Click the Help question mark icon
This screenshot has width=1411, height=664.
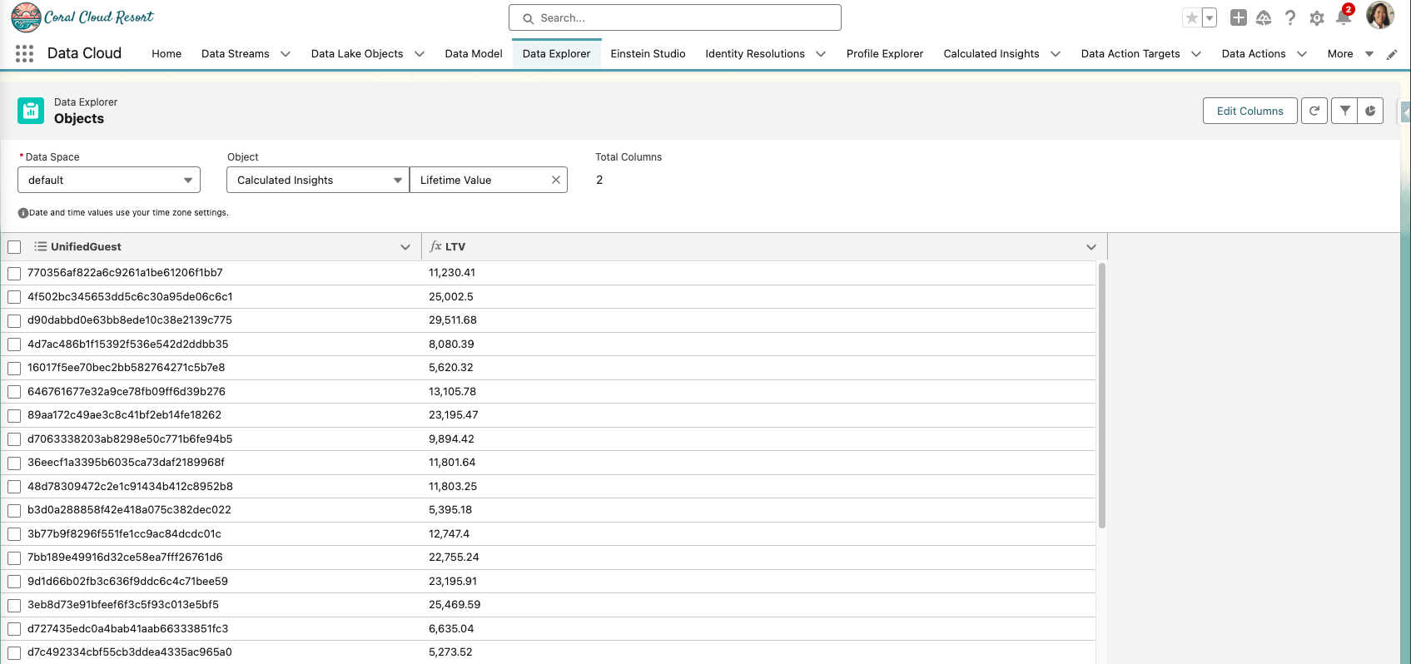[x=1290, y=18]
